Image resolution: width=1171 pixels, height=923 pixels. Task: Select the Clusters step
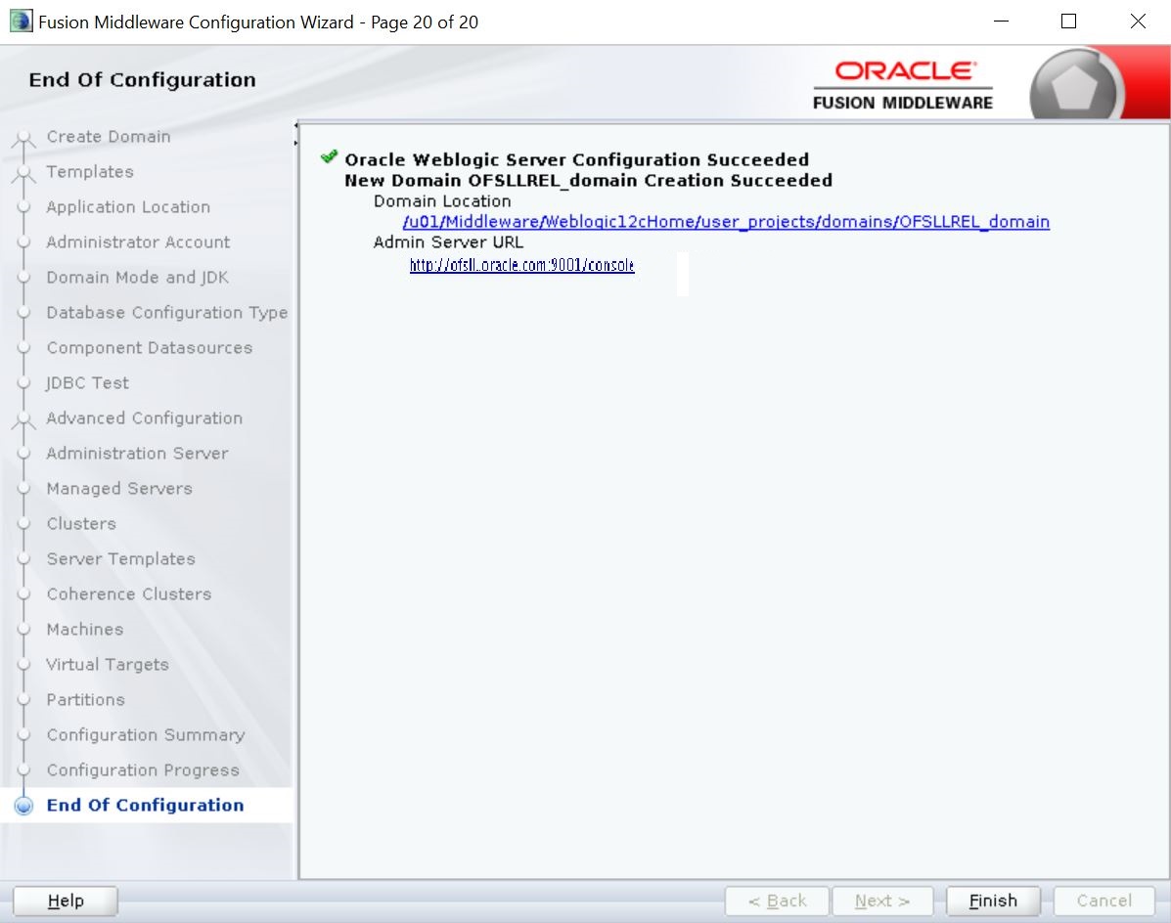tap(81, 523)
